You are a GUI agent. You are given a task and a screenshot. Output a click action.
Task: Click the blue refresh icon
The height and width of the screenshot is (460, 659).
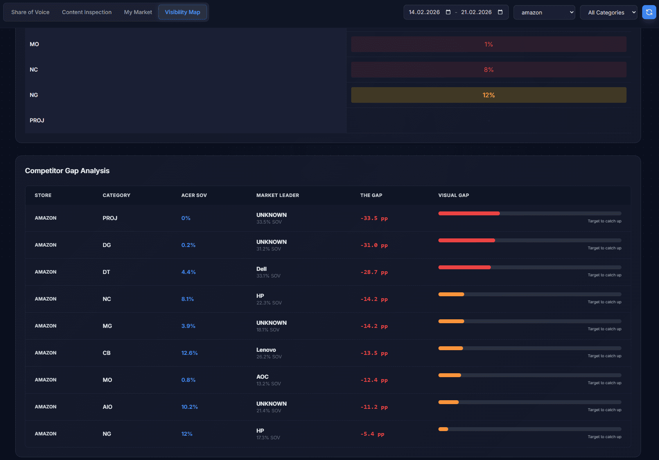[649, 12]
